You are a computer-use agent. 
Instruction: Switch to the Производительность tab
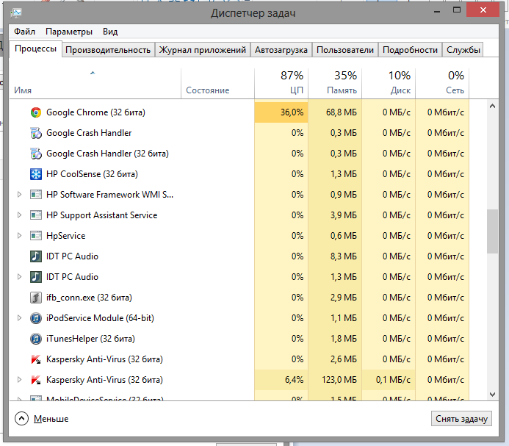point(108,50)
